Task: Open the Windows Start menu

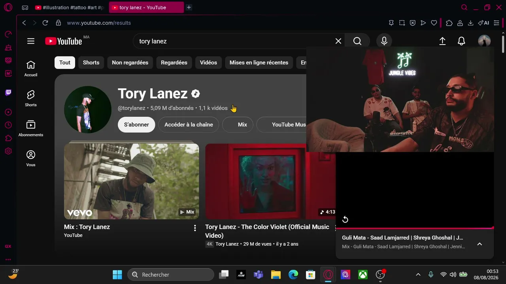Action: 117,275
